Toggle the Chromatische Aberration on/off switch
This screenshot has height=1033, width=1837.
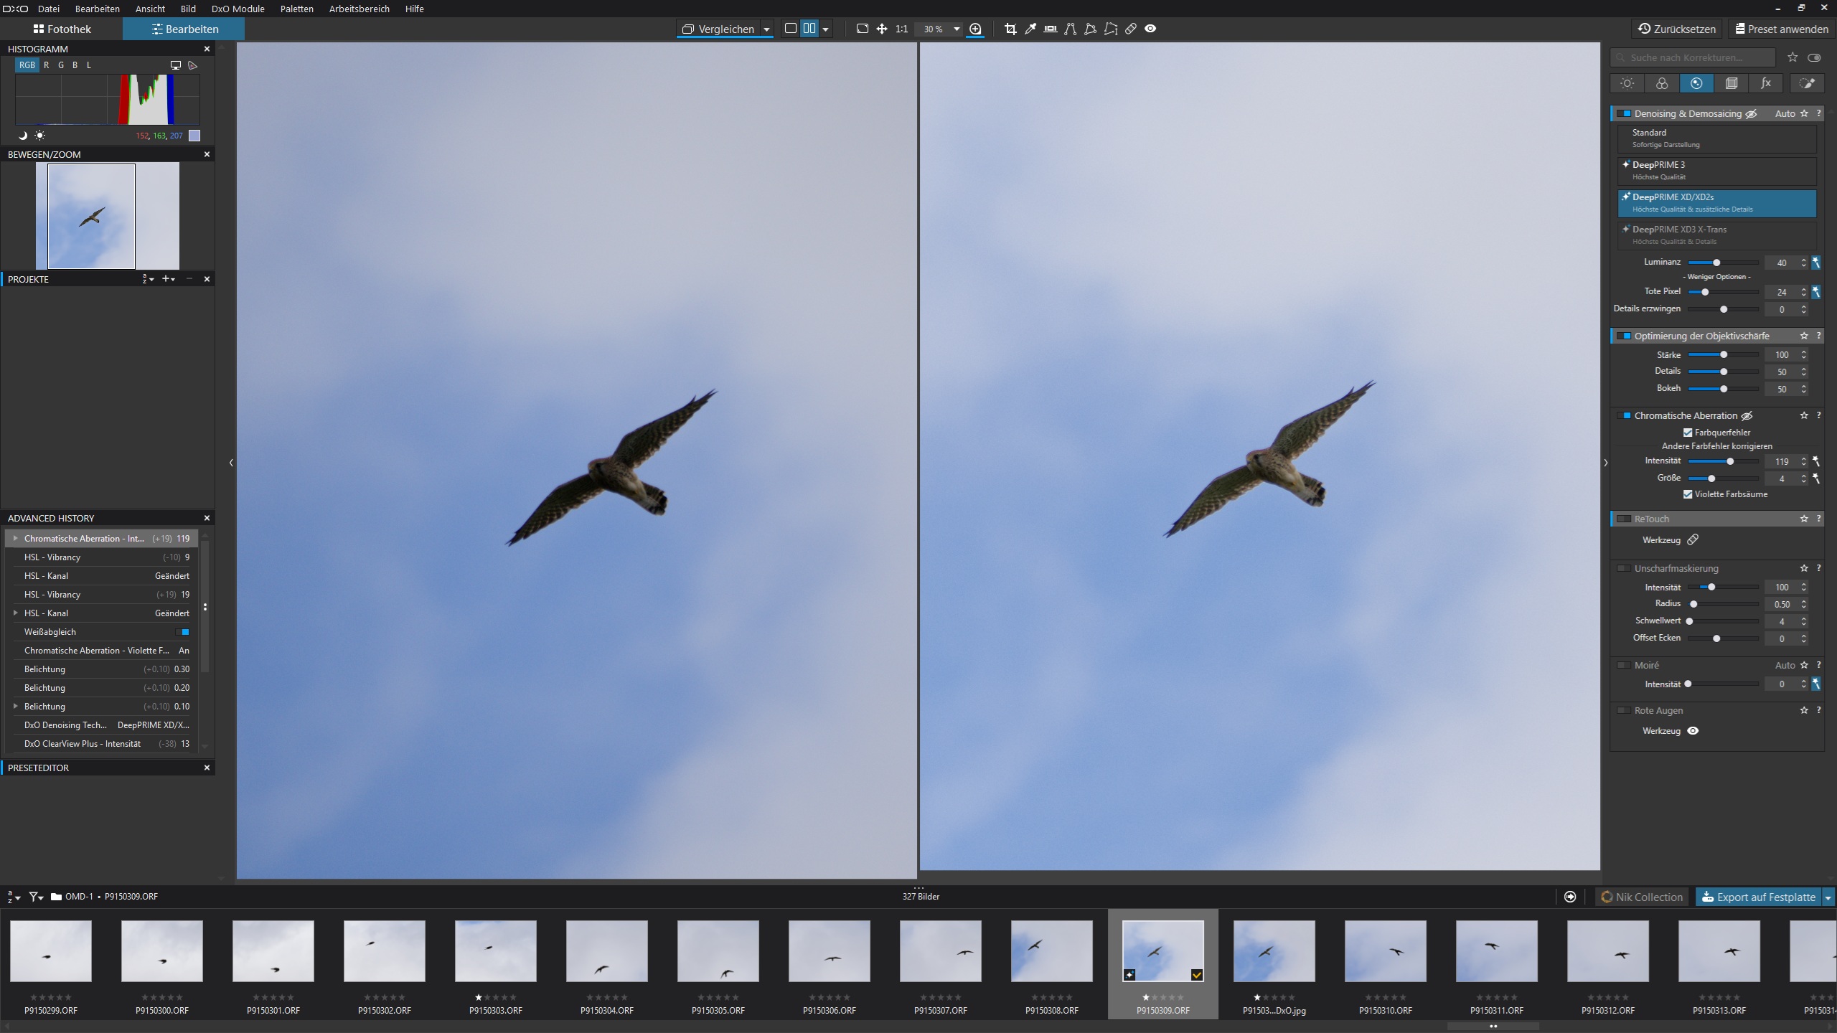pyautogui.click(x=1624, y=415)
